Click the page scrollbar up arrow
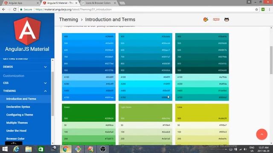Viewport: 273px width, 153px height. [271, 28]
